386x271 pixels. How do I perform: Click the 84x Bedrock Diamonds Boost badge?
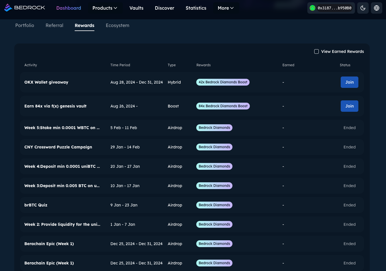223,106
